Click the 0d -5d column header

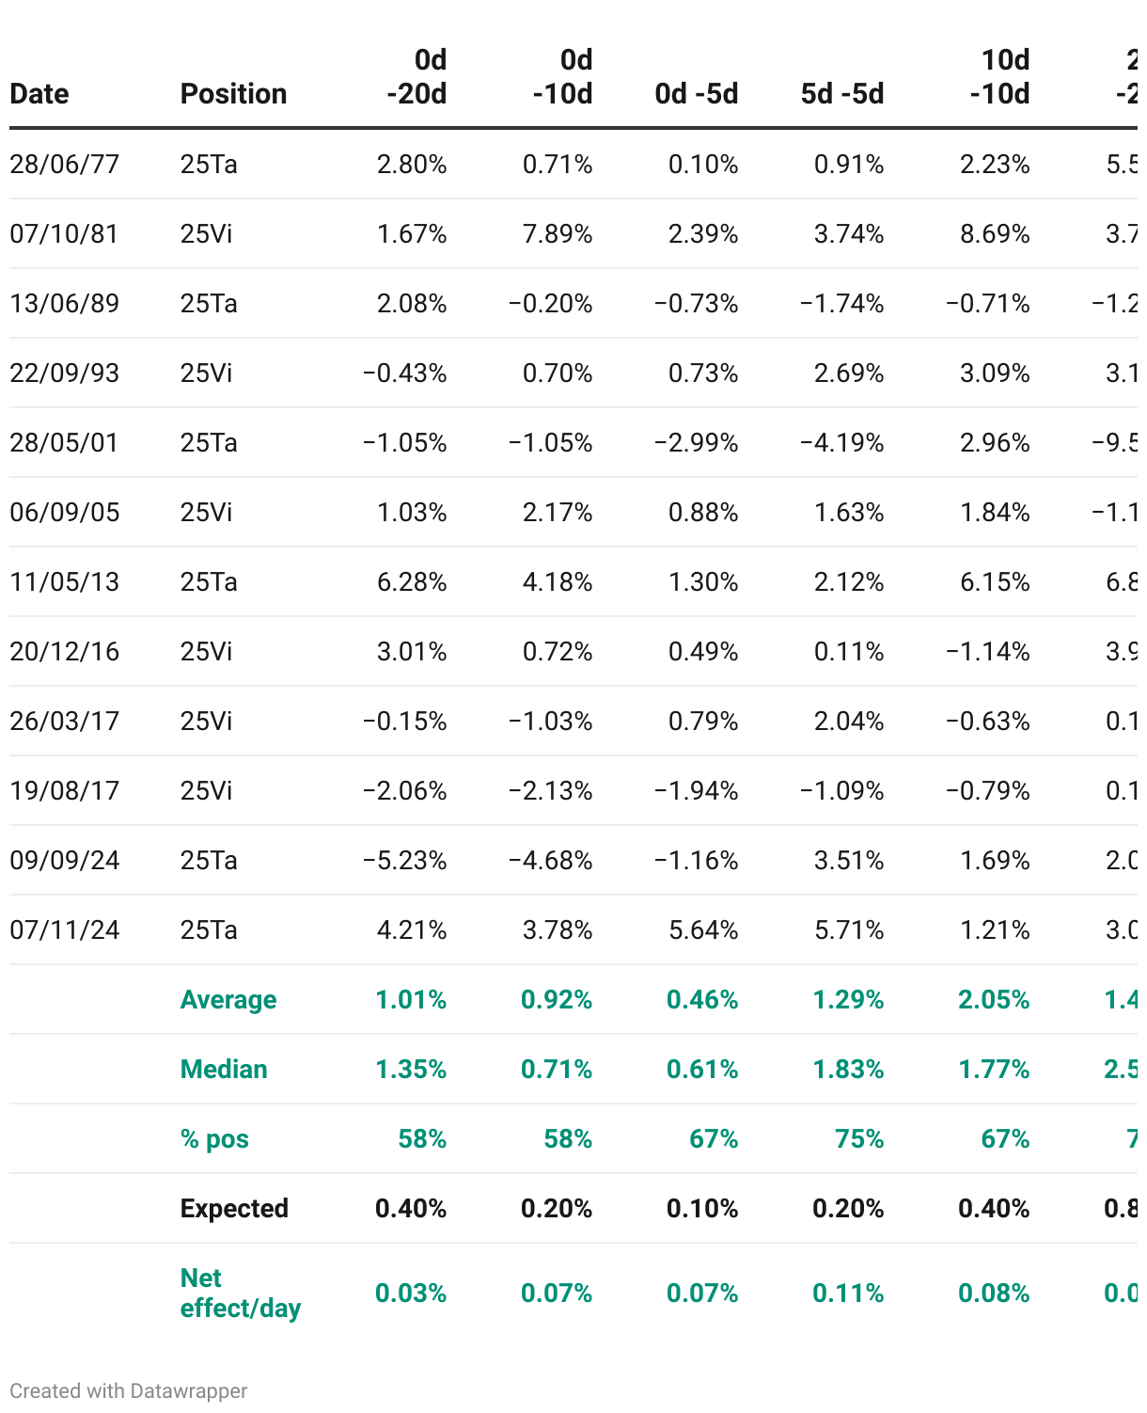coord(697,94)
